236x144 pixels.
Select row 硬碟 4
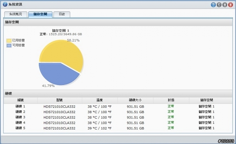[118, 123]
